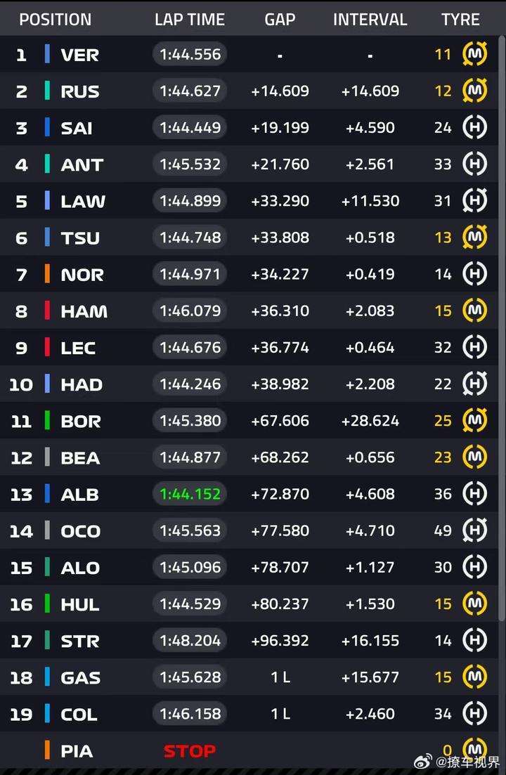Click Hadjar's hard tyre icon

click(x=474, y=384)
